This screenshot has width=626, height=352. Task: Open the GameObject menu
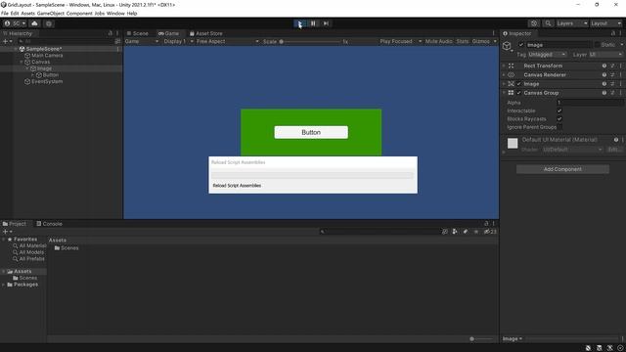coord(51,13)
